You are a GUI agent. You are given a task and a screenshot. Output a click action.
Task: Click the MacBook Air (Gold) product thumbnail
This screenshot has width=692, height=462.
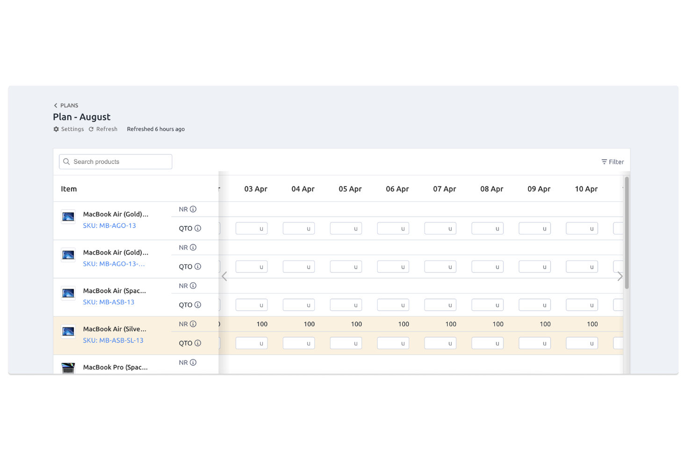(x=68, y=216)
